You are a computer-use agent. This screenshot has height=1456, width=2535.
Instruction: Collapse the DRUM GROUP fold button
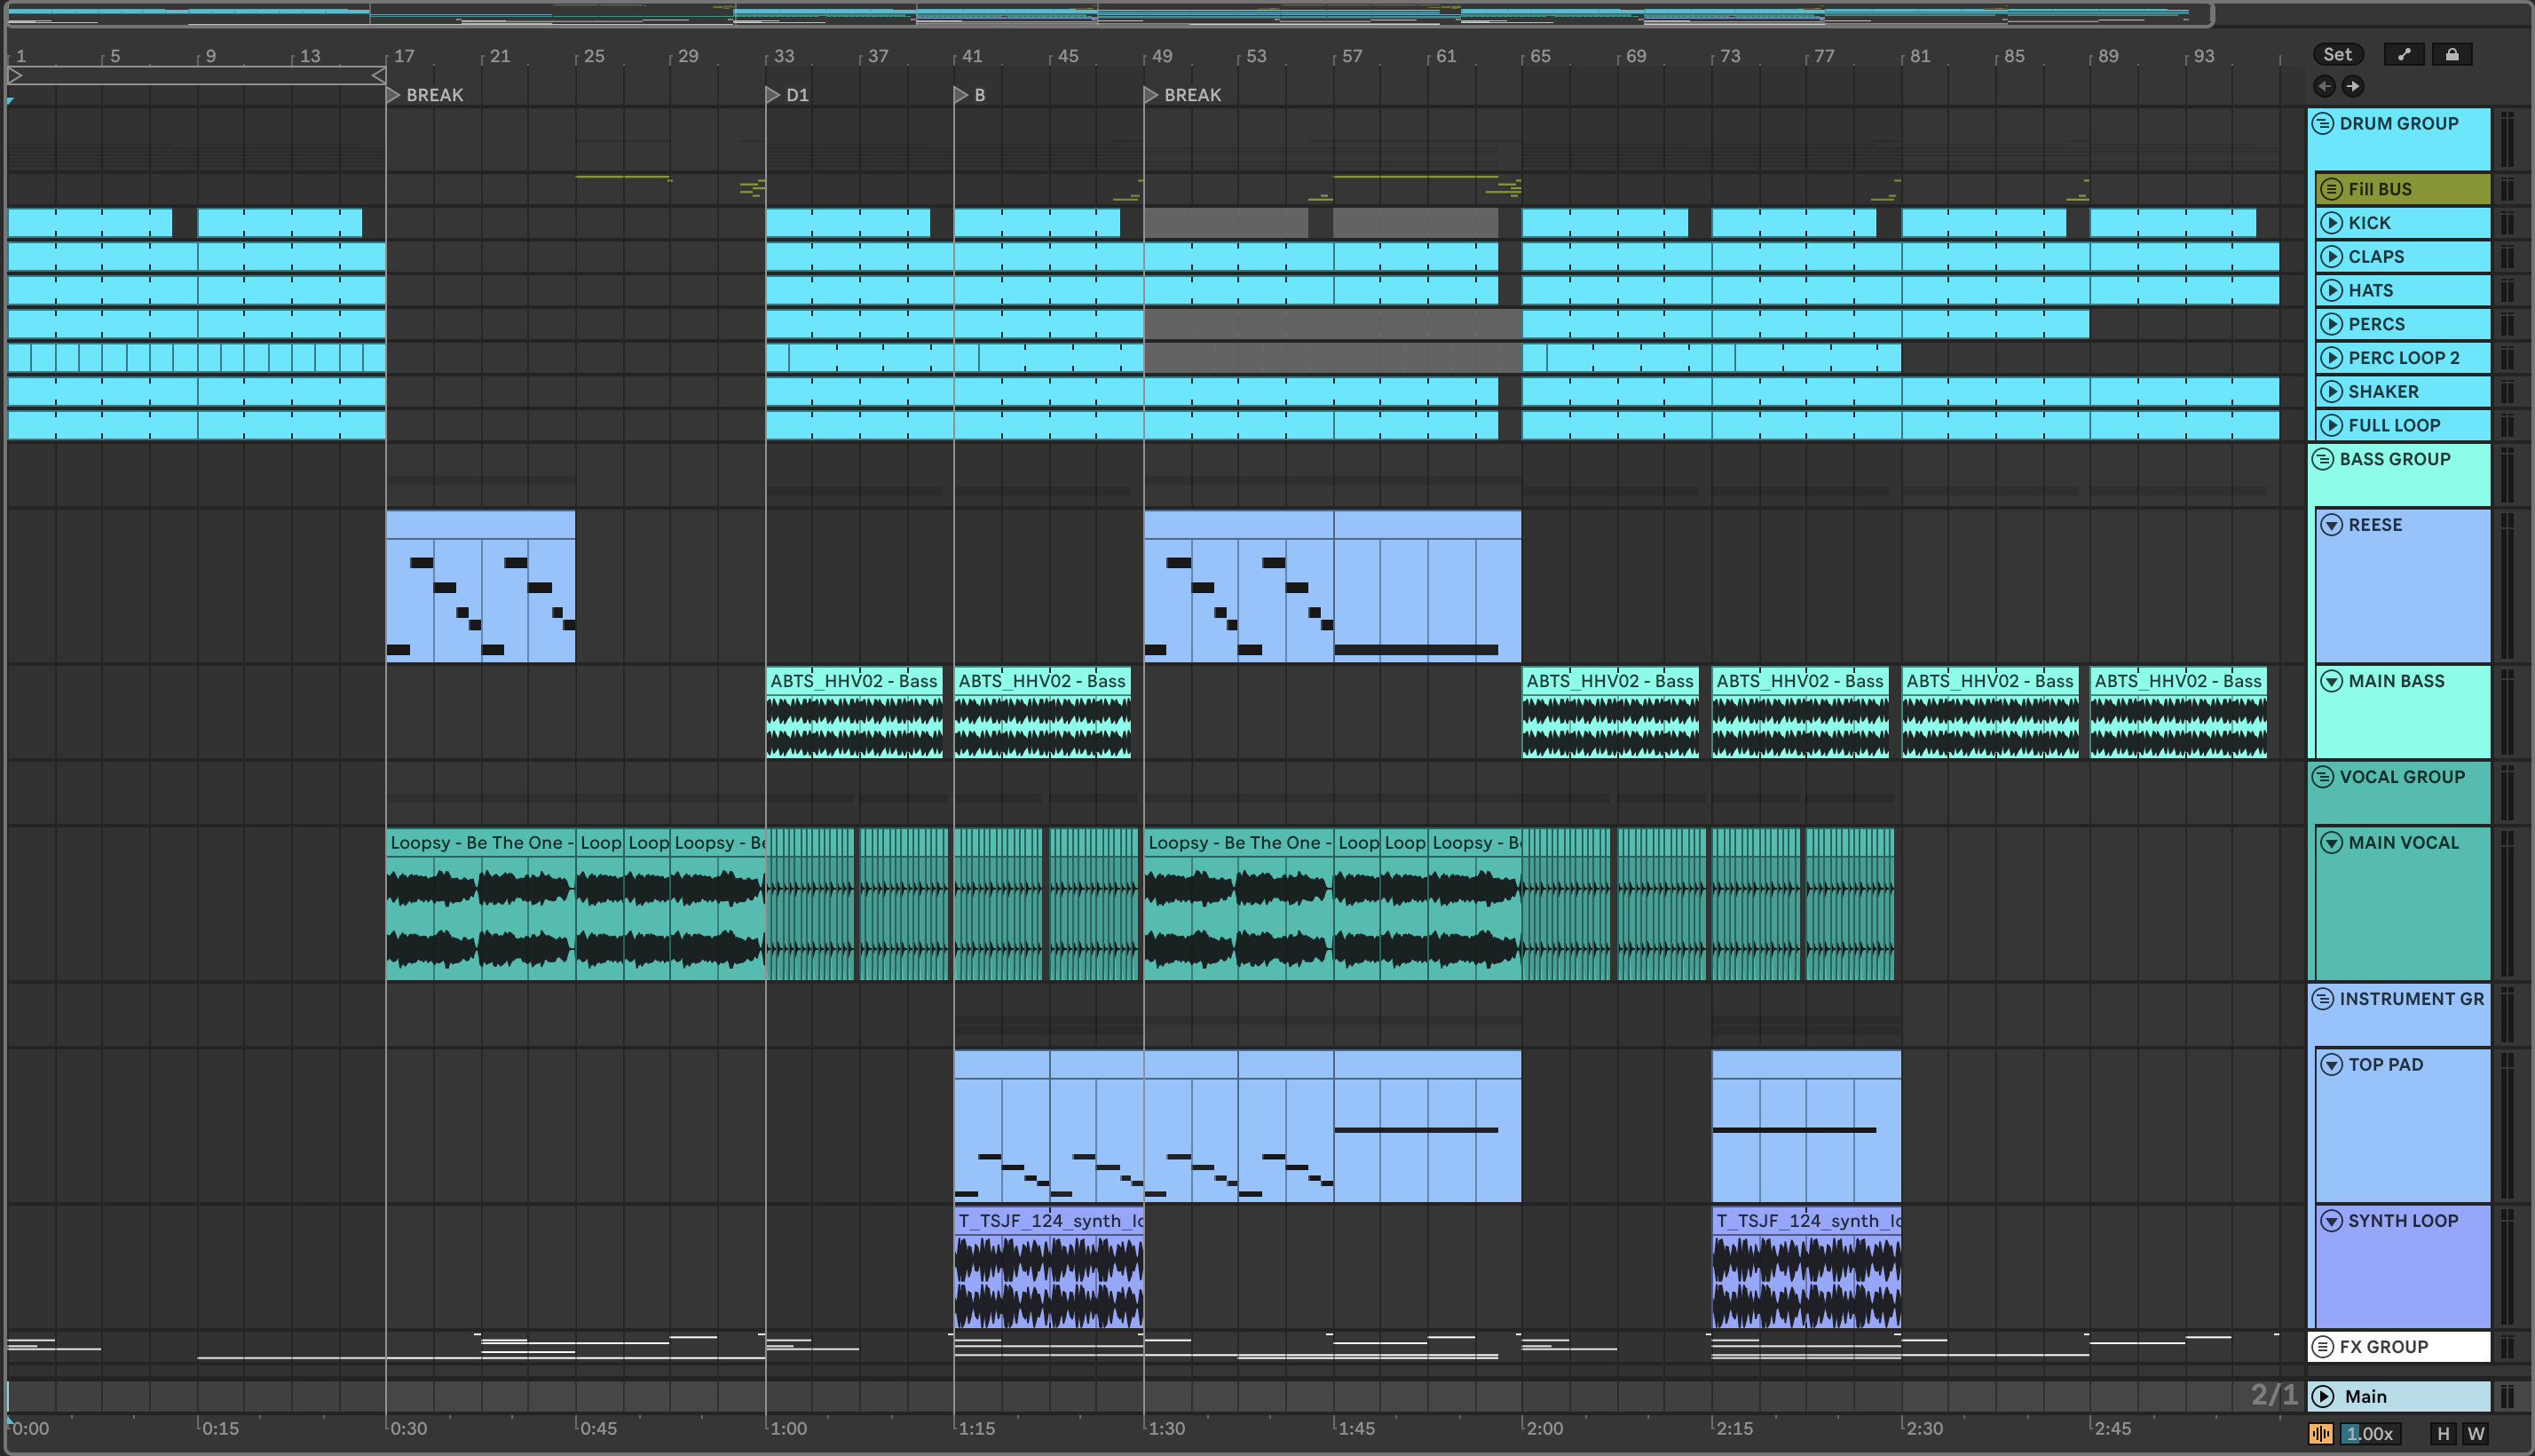point(2323,124)
